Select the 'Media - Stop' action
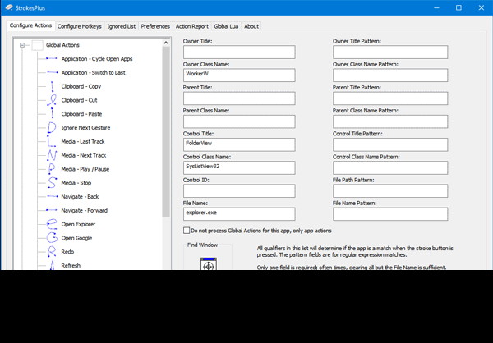493x343 pixels. coord(76,183)
